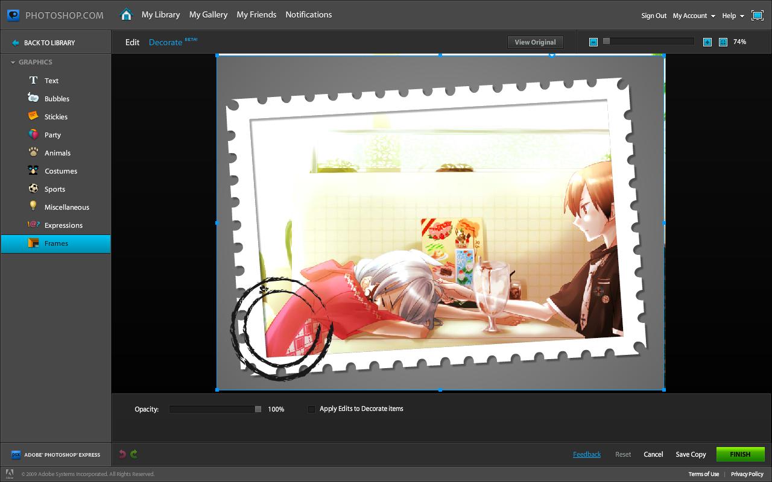Switch to the Edit tab

(132, 42)
